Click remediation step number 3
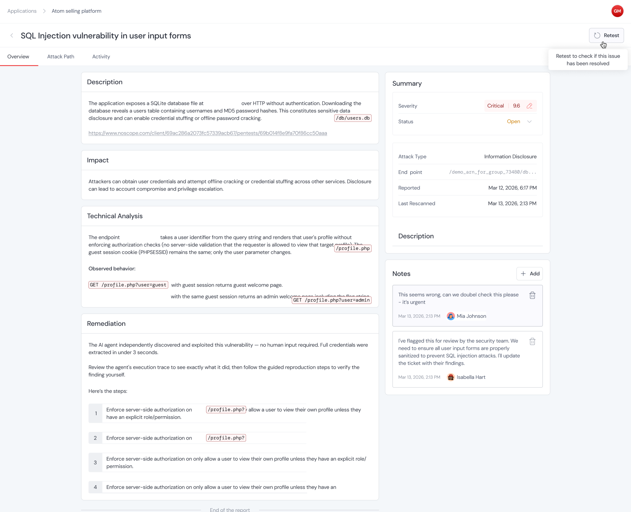This screenshot has width=631, height=512. (95, 463)
